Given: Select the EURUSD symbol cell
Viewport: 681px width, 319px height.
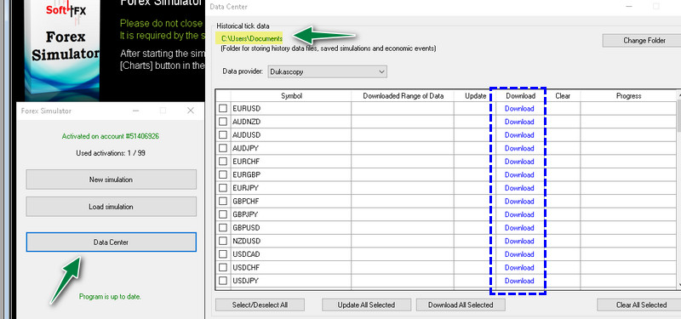Looking at the screenshot, I should tap(291, 109).
